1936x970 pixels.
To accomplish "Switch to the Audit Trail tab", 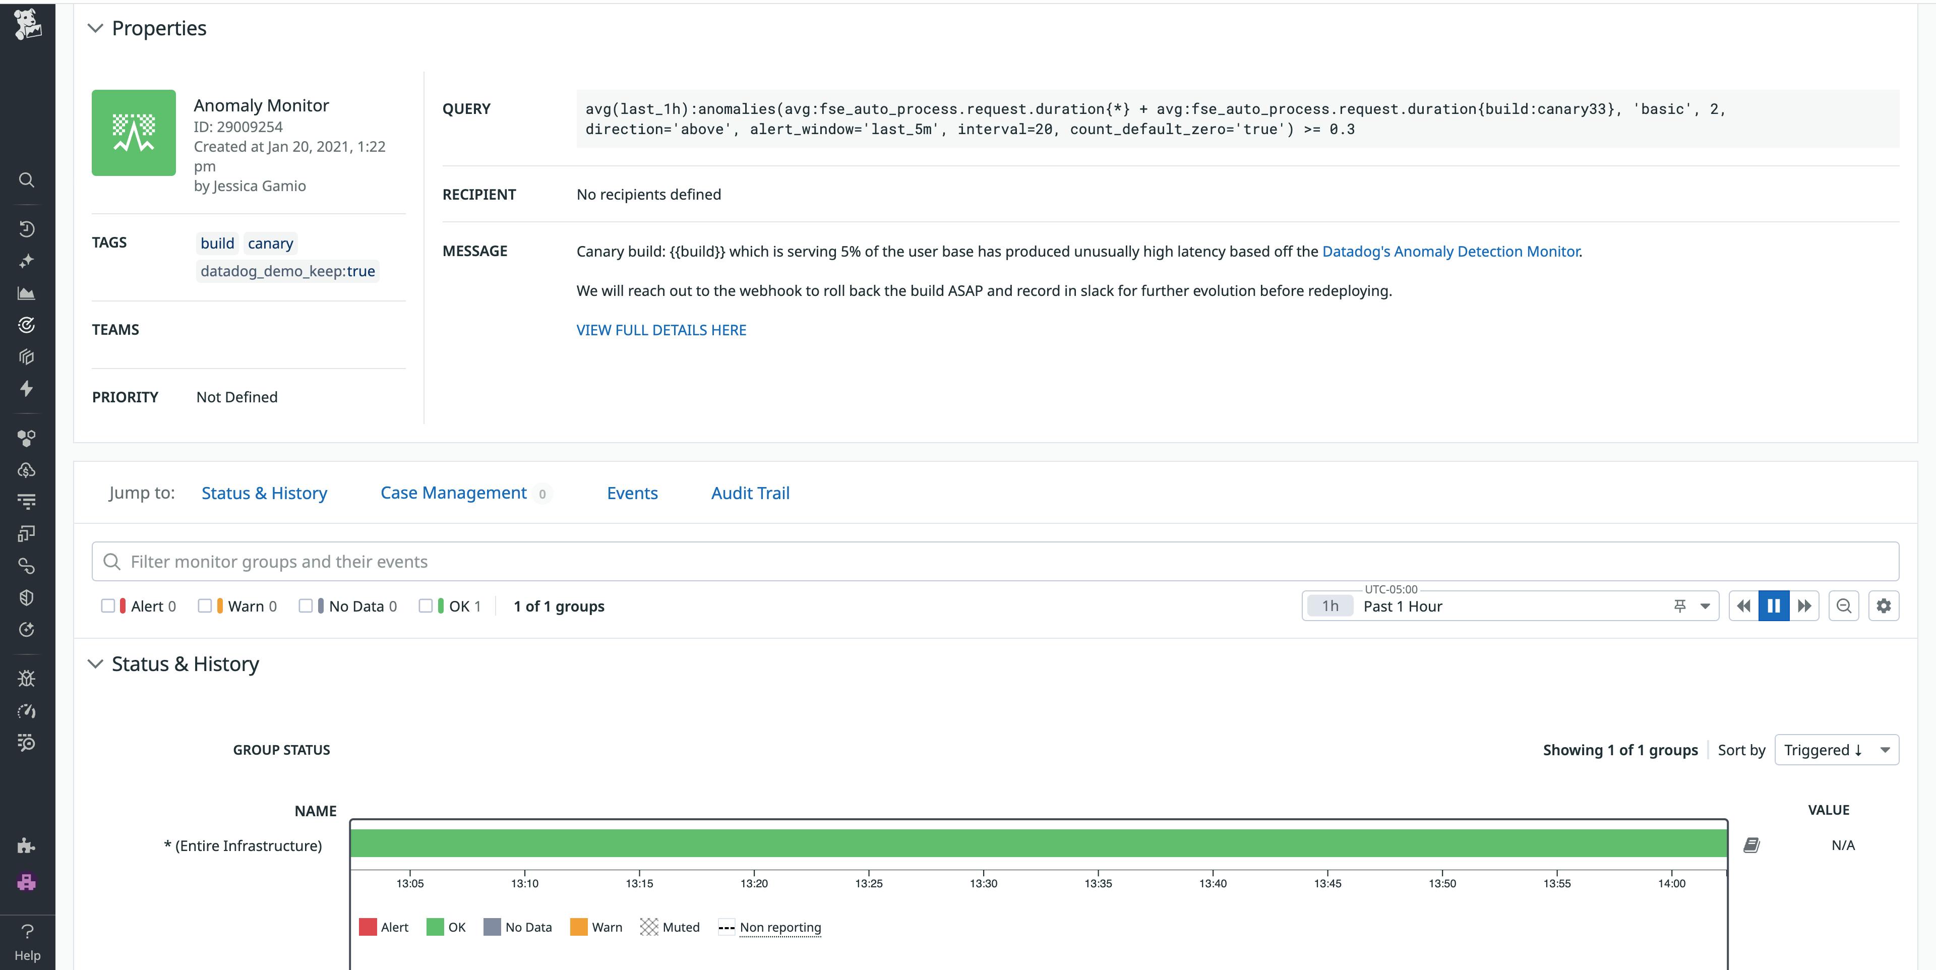I will pos(749,493).
